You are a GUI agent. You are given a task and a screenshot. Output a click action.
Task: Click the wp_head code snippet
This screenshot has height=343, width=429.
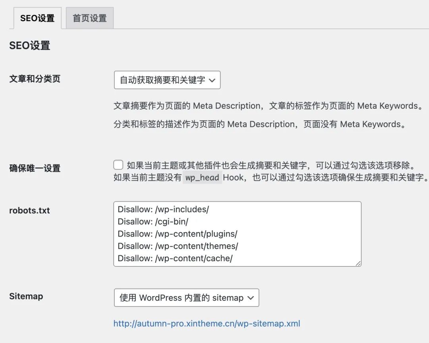(202, 177)
